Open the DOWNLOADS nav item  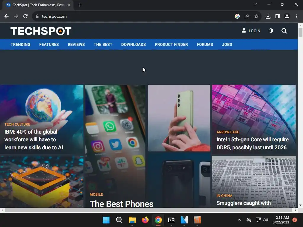pos(133,44)
